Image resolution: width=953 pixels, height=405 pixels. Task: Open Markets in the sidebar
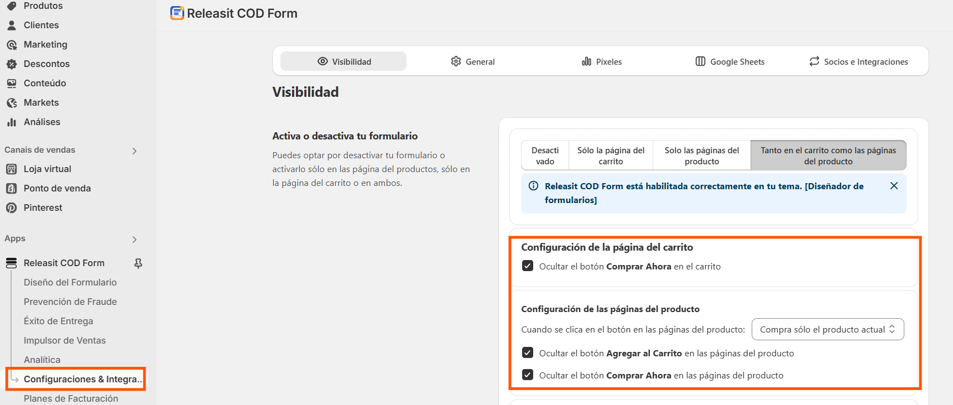[41, 102]
